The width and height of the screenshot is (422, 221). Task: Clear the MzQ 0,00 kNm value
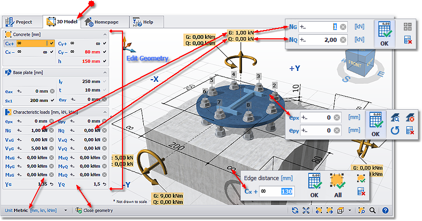(104, 174)
